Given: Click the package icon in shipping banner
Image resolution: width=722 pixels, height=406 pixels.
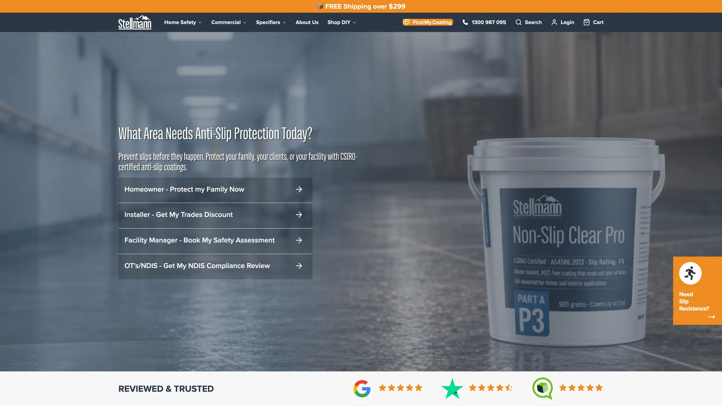Looking at the screenshot, I should coord(320,6).
